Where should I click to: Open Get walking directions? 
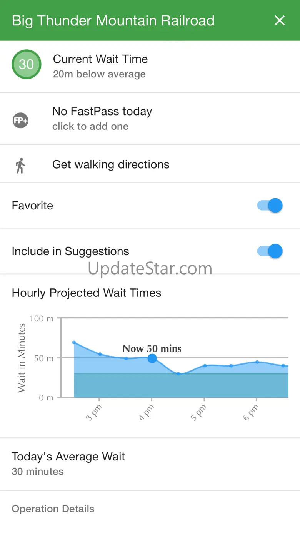(150, 164)
